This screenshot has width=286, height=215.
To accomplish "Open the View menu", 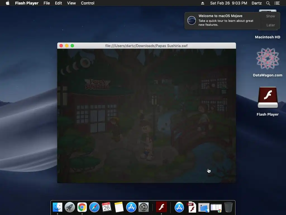I will coord(71,3).
